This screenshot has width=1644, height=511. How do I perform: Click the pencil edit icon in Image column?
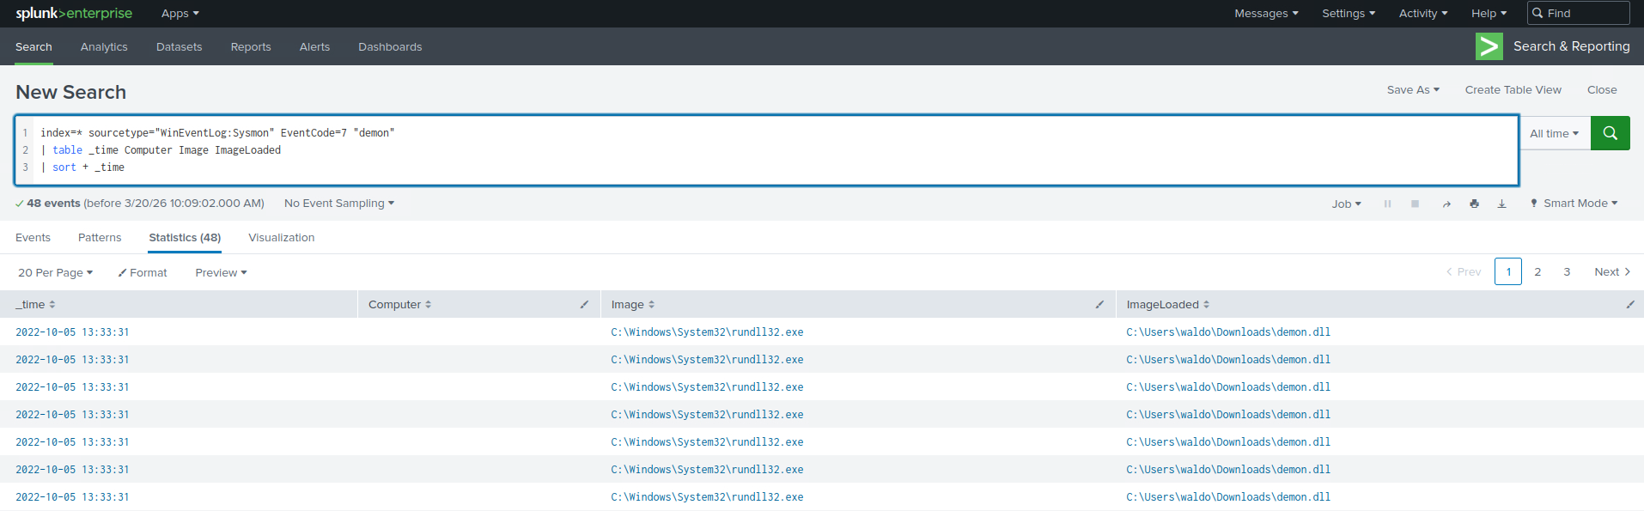pyautogui.click(x=1099, y=305)
